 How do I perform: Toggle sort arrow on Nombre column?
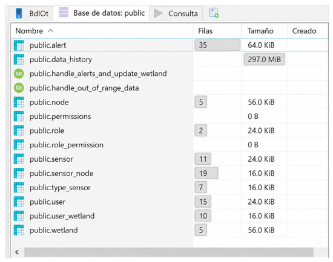pos(50,31)
